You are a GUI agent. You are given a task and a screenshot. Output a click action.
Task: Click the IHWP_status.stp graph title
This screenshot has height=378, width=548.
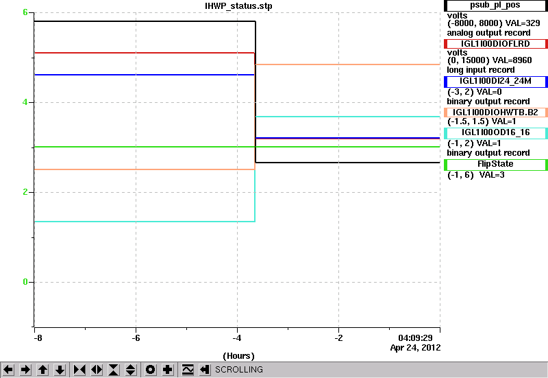[x=238, y=6]
